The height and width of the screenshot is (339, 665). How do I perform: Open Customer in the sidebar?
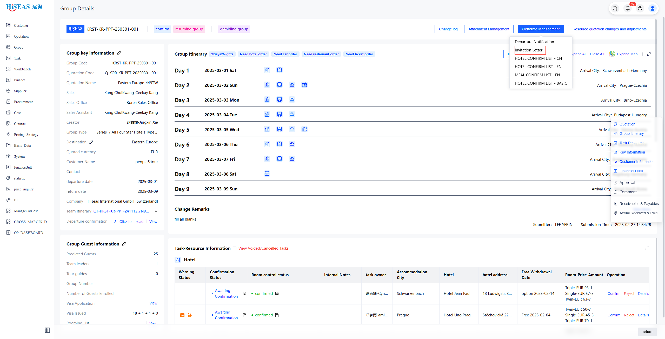click(21, 25)
